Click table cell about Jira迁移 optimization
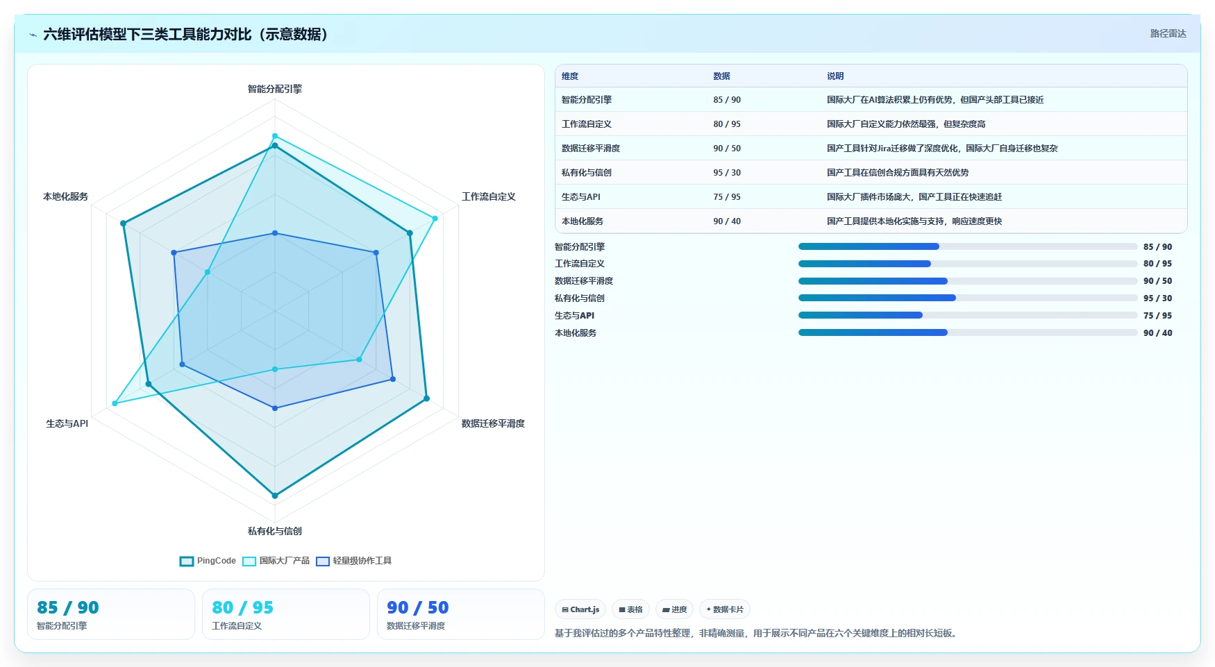1215x667 pixels. click(942, 149)
